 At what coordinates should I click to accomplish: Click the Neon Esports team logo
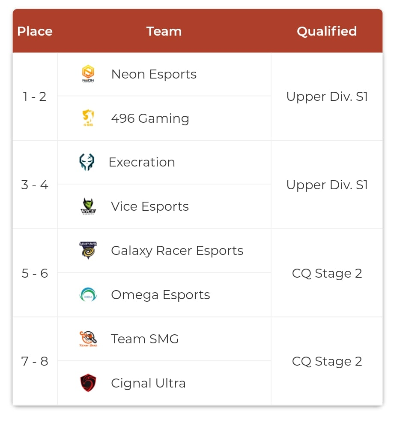[88, 74]
